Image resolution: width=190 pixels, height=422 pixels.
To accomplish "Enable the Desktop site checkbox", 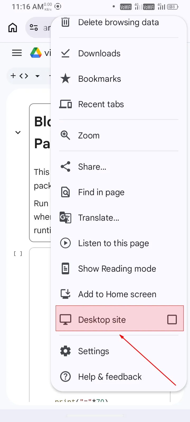I will point(172,320).
